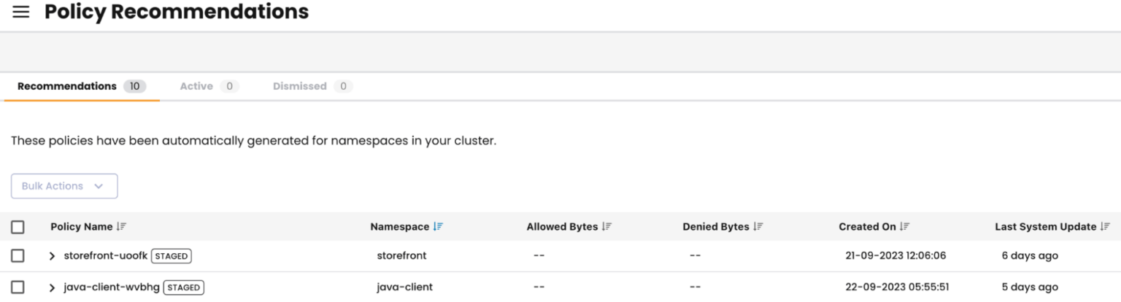This screenshot has height=302, width=1121.
Task: Check the java-client-wvbhg policy row
Action: [18, 287]
